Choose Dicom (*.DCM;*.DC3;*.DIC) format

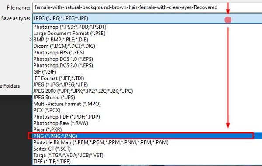pyautogui.click(x=147, y=46)
